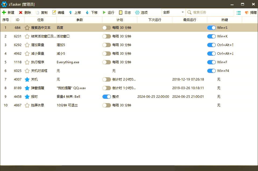Click the 运行 toolbar label
The width and height of the screenshot is (258, 171).
click(x=111, y=13)
